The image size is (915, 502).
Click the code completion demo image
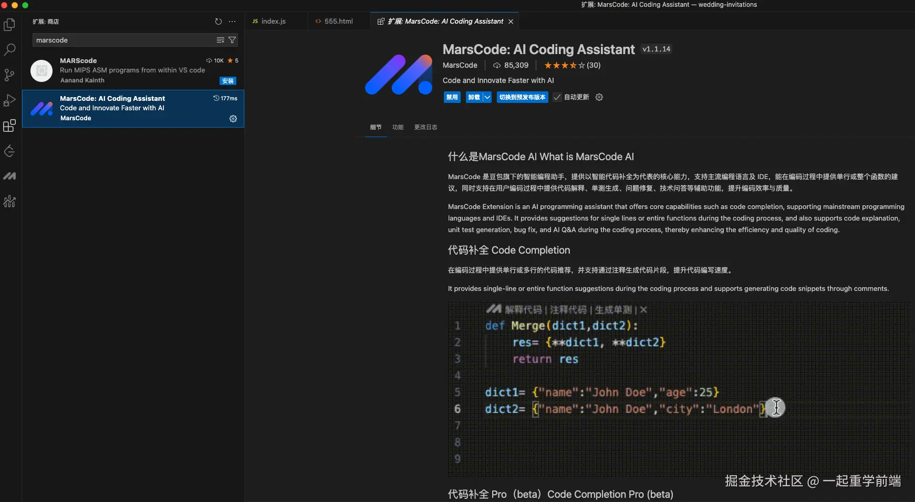[x=679, y=389]
